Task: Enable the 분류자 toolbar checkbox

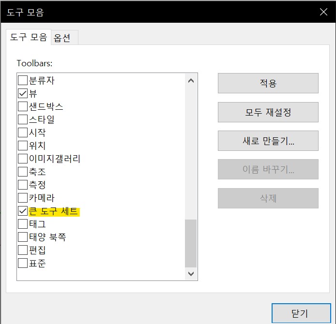Action: (x=23, y=80)
